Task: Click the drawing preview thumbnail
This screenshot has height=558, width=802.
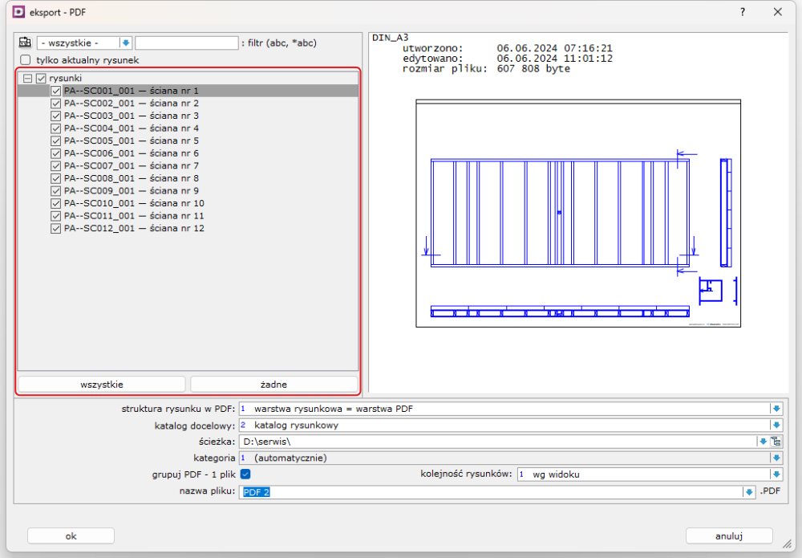Action: coord(578,214)
